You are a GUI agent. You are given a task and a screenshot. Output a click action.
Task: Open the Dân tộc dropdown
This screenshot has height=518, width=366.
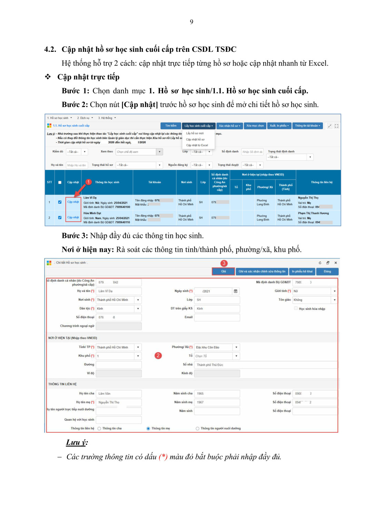(138, 308)
